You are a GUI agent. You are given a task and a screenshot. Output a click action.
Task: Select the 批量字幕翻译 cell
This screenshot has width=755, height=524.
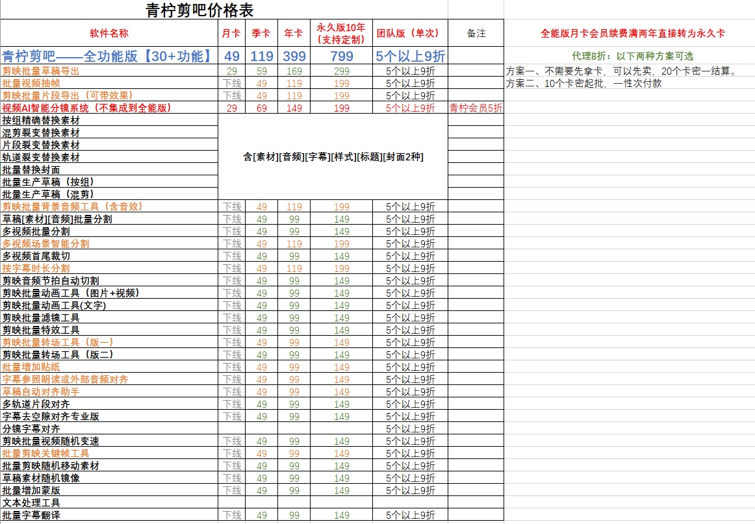[x=109, y=516]
